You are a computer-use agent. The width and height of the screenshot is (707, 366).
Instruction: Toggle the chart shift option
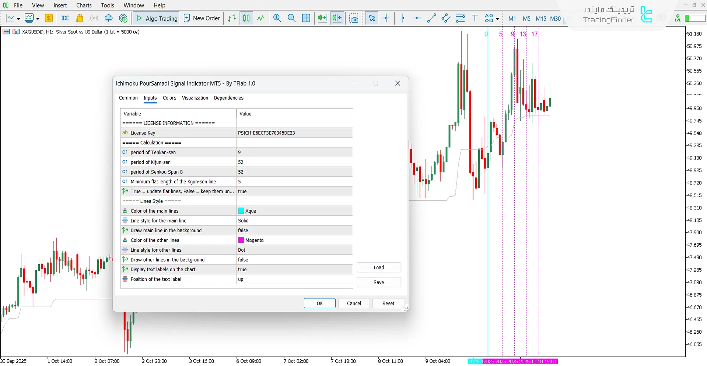(x=337, y=18)
